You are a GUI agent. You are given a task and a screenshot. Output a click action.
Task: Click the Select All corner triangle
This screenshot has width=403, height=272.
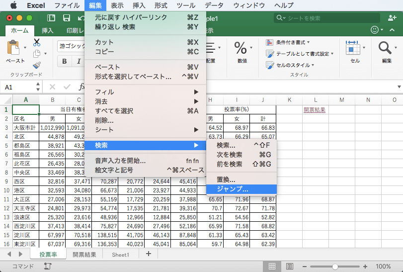tap(8, 100)
